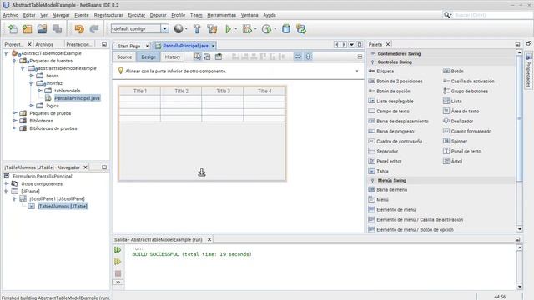Click the Save All toolbar icon

click(57, 29)
